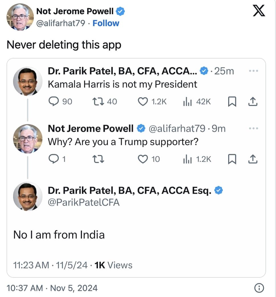Bookmark the Trump supporter reply
Image resolution: width=276 pixels, height=297 pixels.
pyautogui.click(x=232, y=159)
